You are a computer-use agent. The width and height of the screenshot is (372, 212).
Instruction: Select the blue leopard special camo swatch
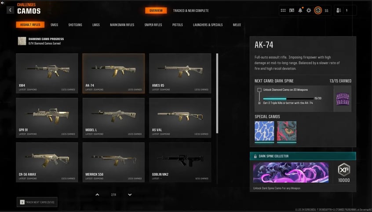click(x=264, y=132)
